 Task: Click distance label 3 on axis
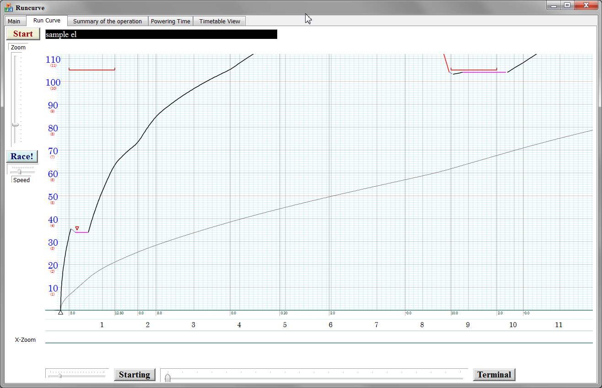pyautogui.click(x=193, y=325)
